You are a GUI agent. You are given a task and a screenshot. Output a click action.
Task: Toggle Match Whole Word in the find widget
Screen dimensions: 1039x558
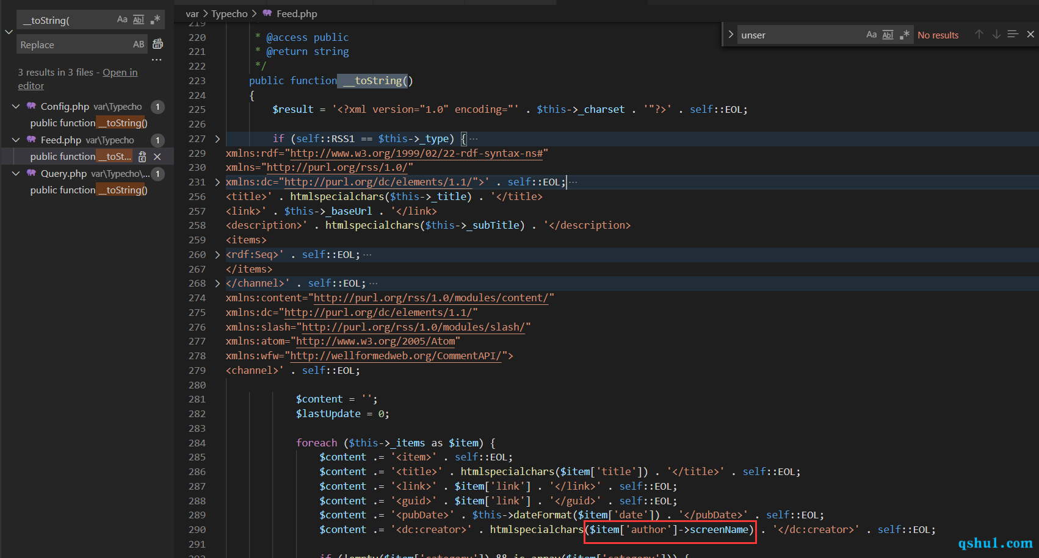pyautogui.click(x=888, y=35)
